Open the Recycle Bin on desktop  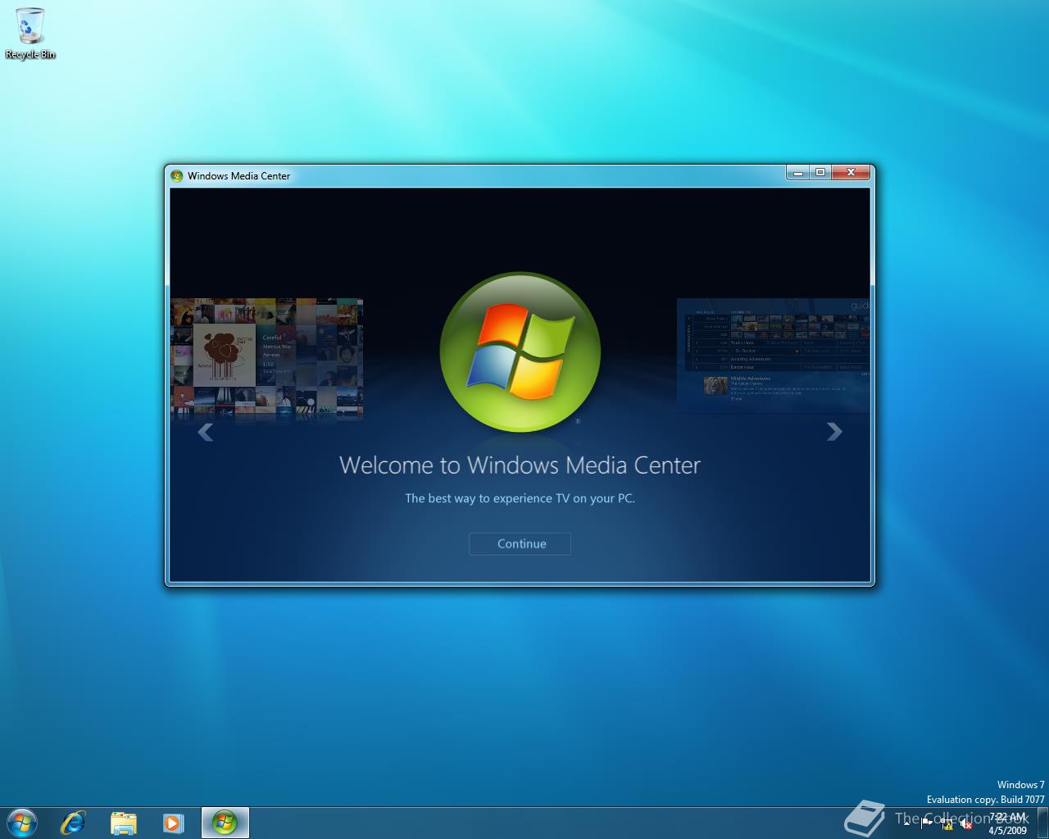[30, 34]
